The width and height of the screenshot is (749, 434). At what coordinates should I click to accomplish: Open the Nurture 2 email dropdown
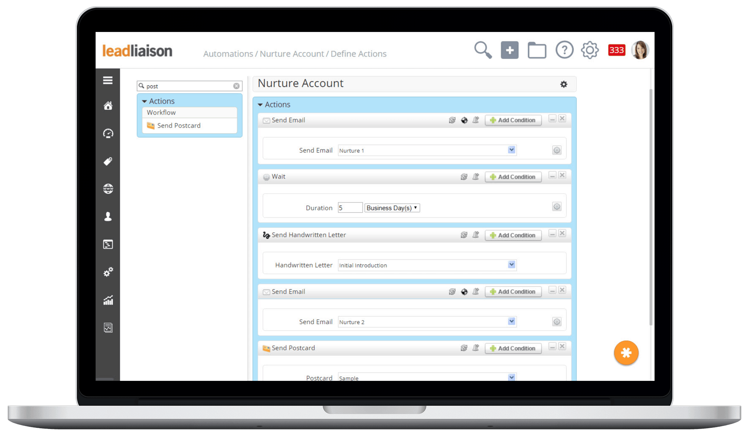tap(512, 322)
